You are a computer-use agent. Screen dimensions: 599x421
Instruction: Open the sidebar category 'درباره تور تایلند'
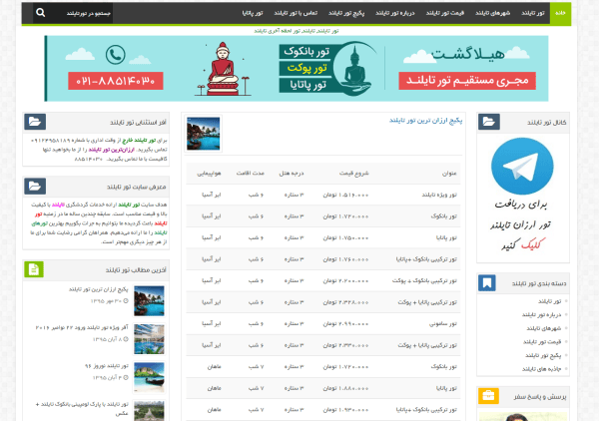[x=541, y=314]
